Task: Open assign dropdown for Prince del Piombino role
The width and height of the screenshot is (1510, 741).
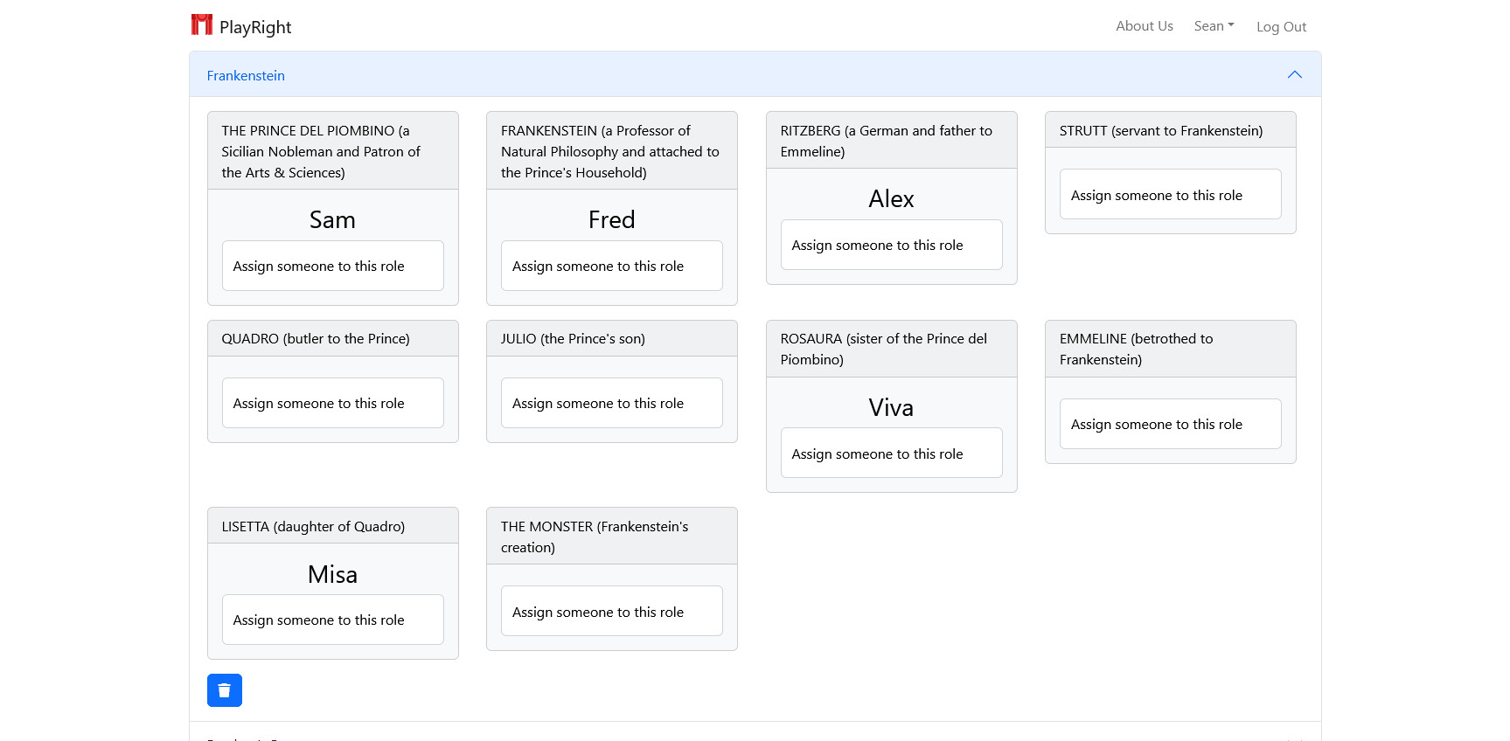Action: coord(332,266)
